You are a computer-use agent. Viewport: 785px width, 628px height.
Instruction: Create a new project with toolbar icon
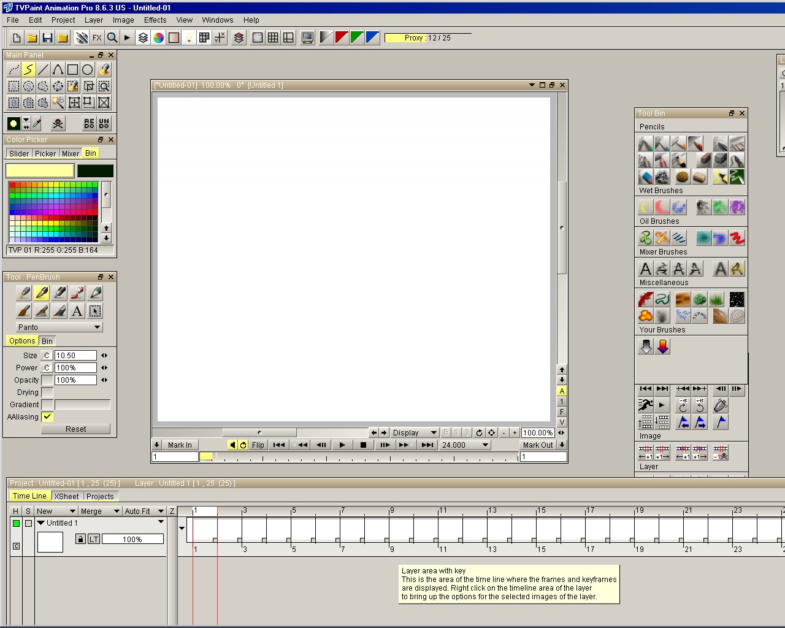pos(17,38)
